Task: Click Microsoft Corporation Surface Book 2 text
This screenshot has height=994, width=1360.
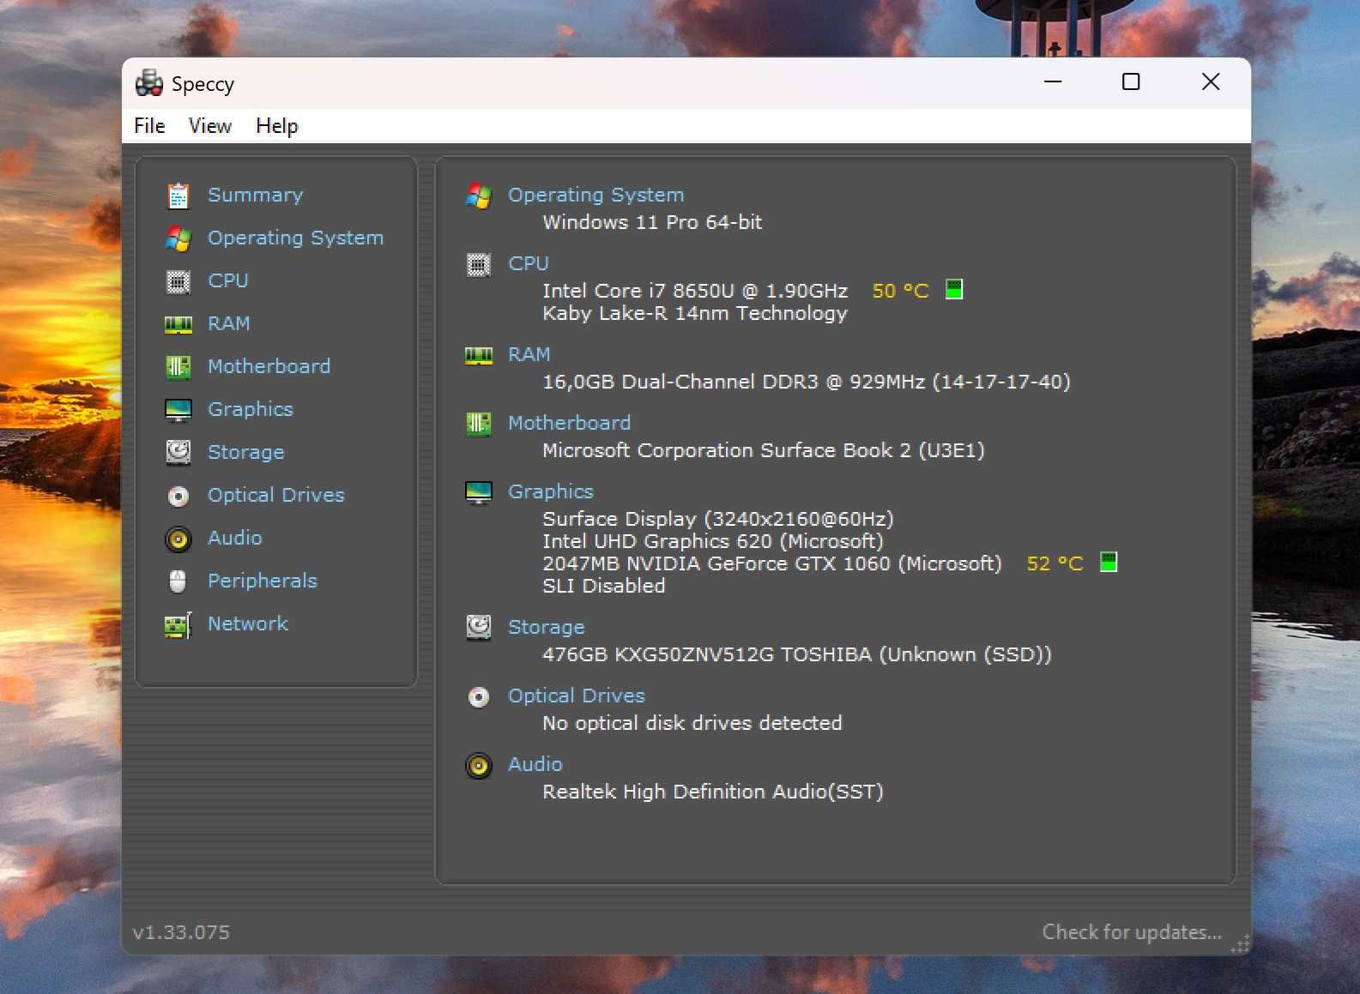Action: coord(764,451)
